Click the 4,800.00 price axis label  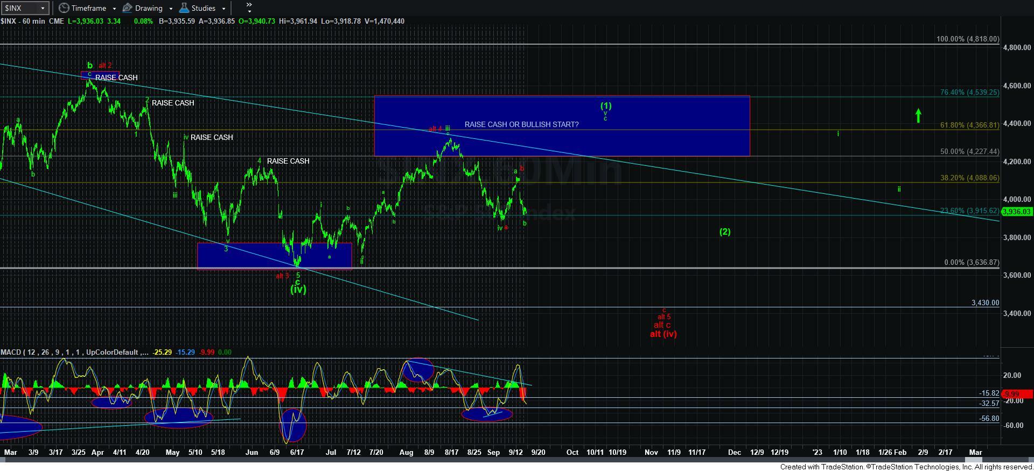1017,47
